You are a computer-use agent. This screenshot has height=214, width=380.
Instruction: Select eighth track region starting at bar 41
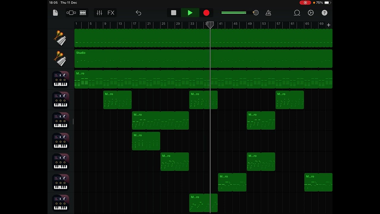232,182
